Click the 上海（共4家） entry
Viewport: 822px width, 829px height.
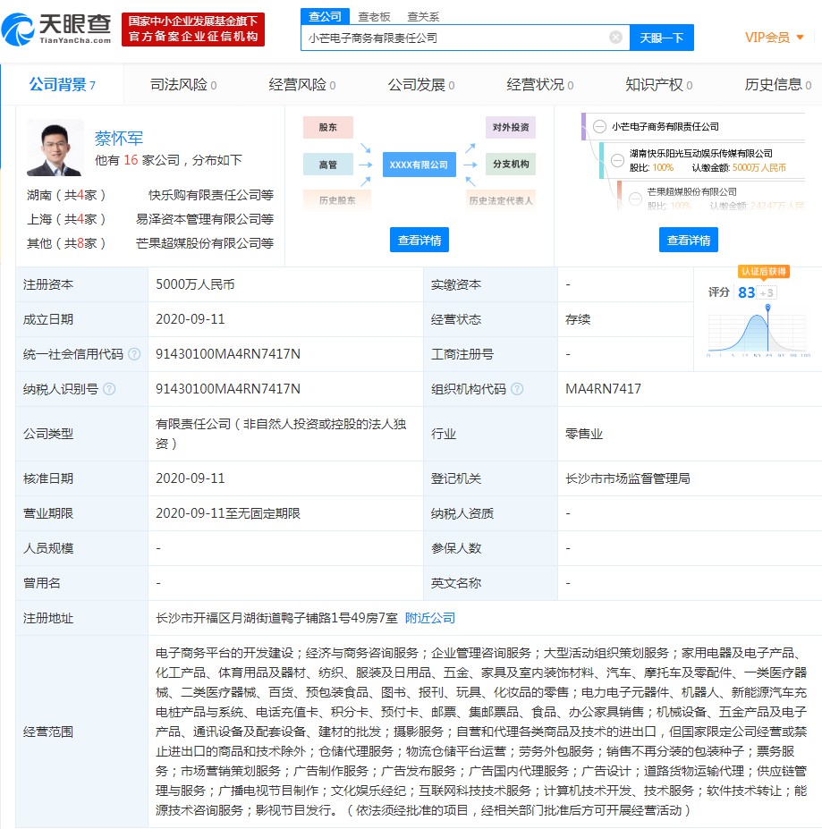67,219
